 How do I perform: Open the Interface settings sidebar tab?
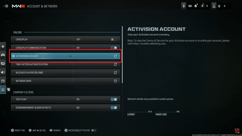[x=3, y=81]
